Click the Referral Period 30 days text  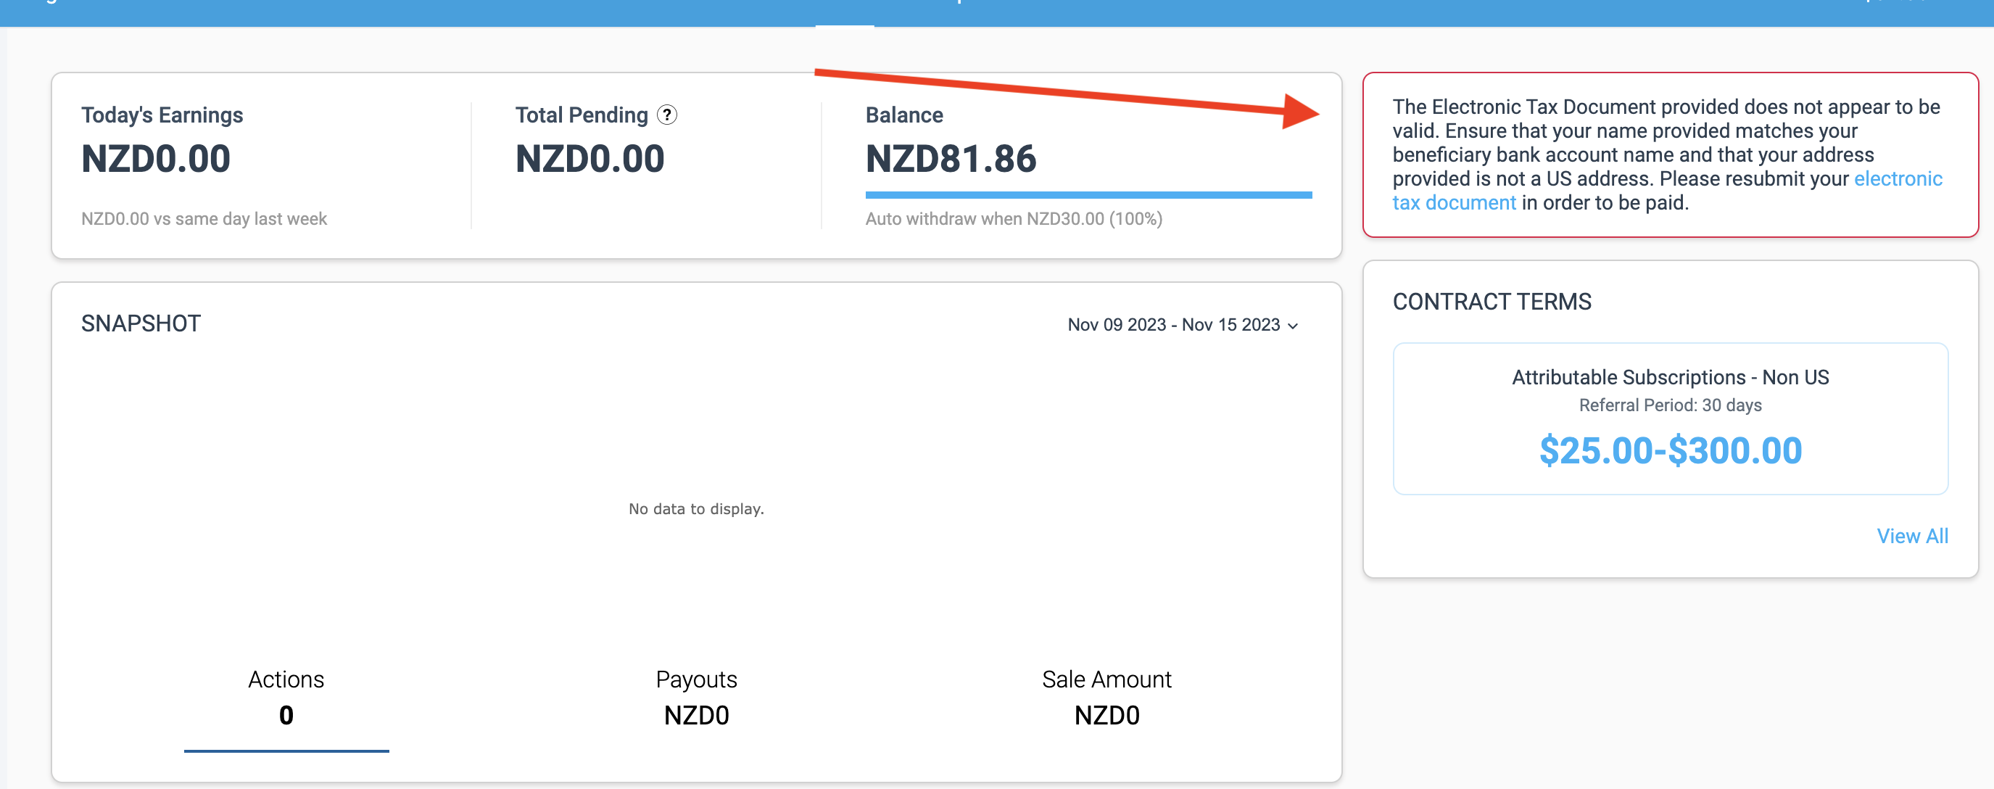click(1670, 405)
